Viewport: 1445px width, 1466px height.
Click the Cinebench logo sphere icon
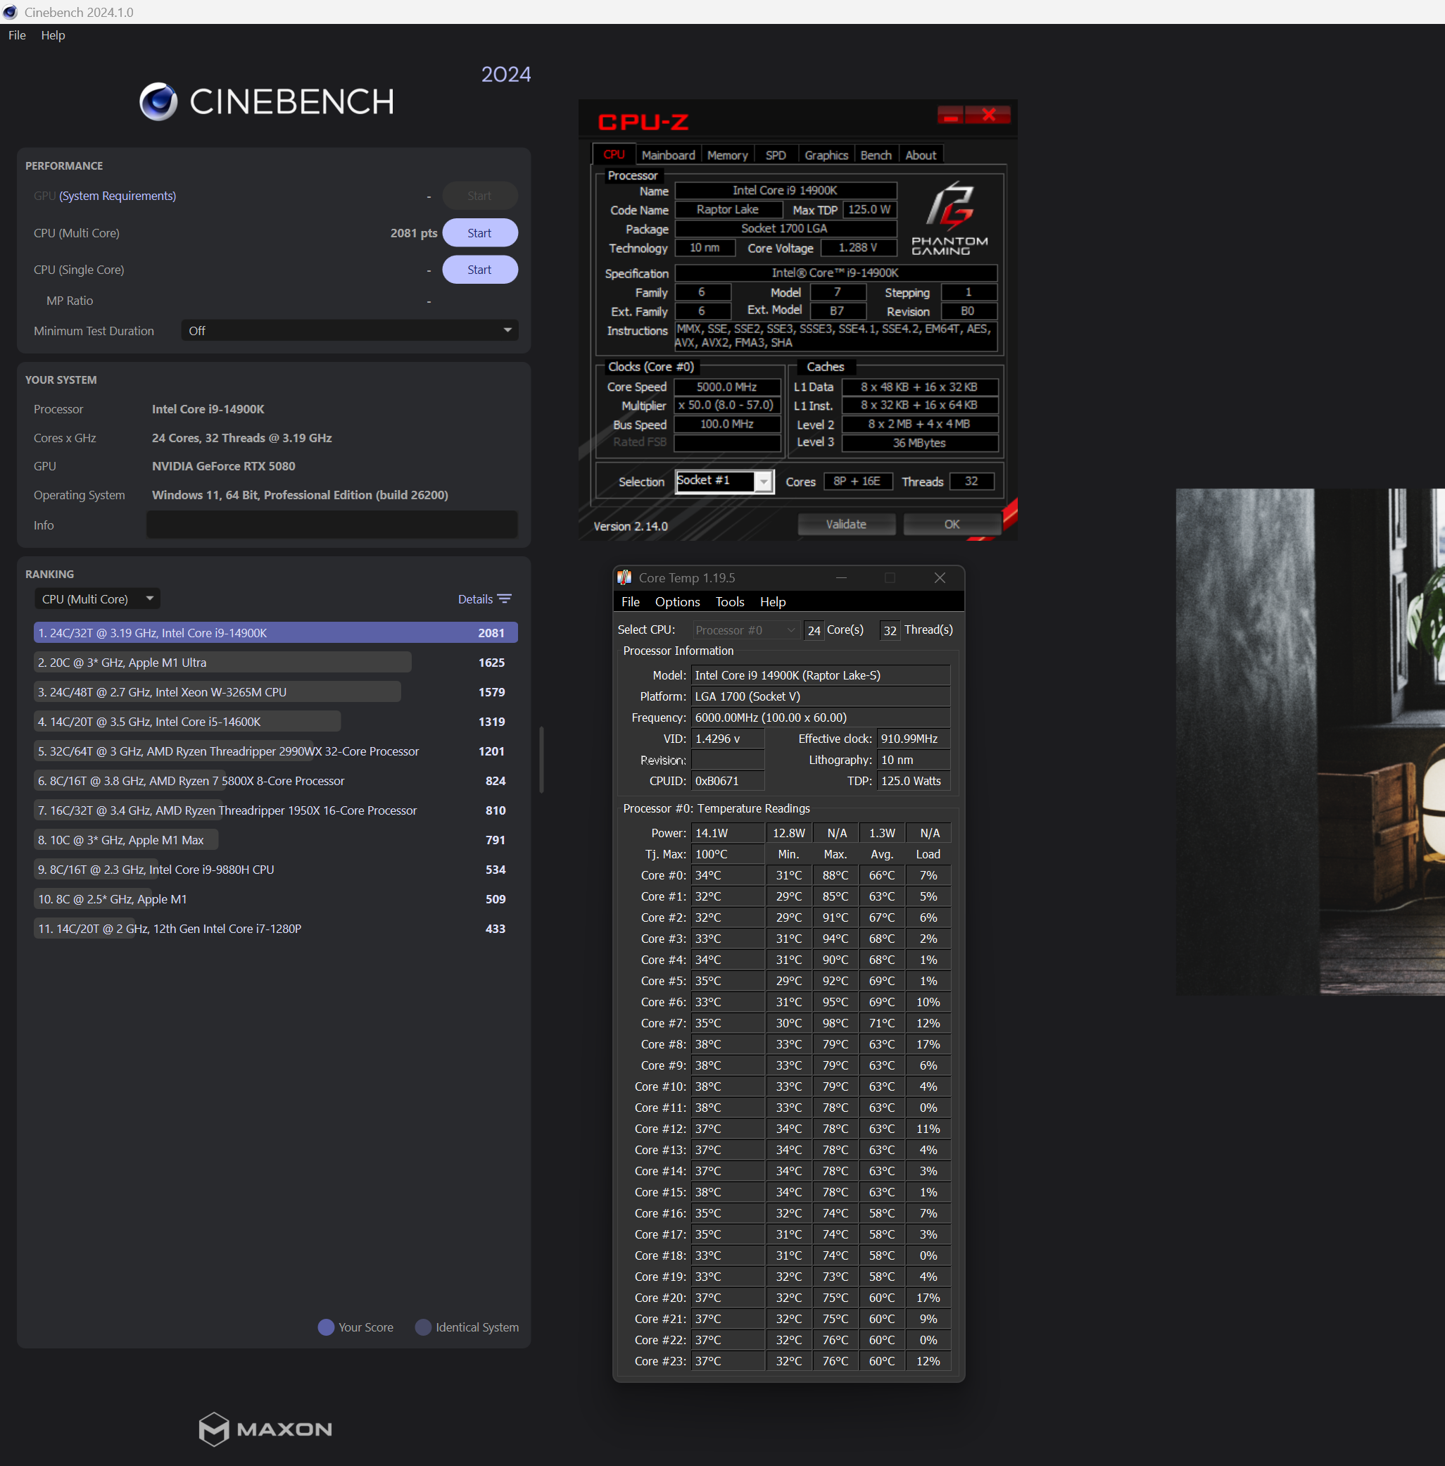coord(158,101)
